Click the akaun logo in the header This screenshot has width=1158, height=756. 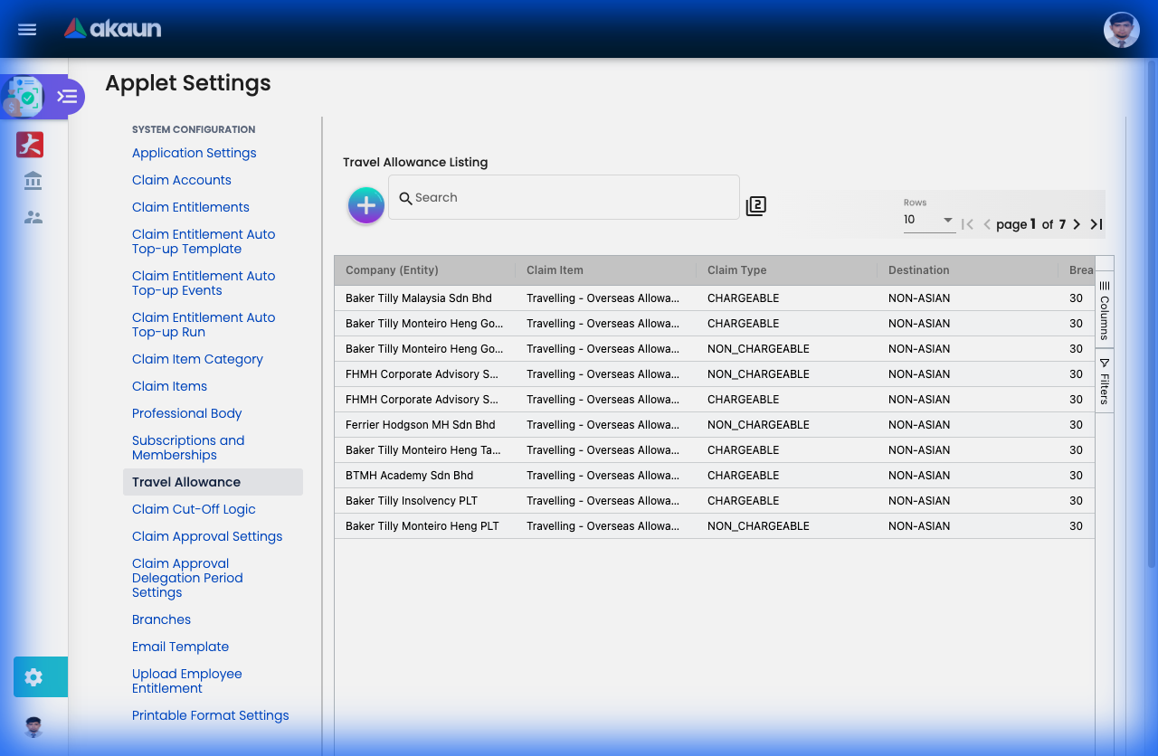(112, 28)
